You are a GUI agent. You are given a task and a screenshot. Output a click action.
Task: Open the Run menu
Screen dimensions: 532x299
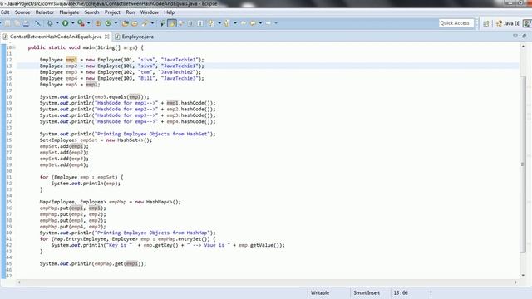131,12
